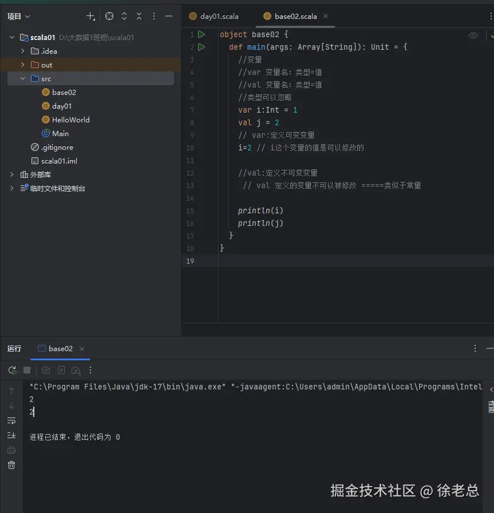The width and height of the screenshot is (494, 513).
Task: Click line number 10 in gutter
Action: [190, 148]
